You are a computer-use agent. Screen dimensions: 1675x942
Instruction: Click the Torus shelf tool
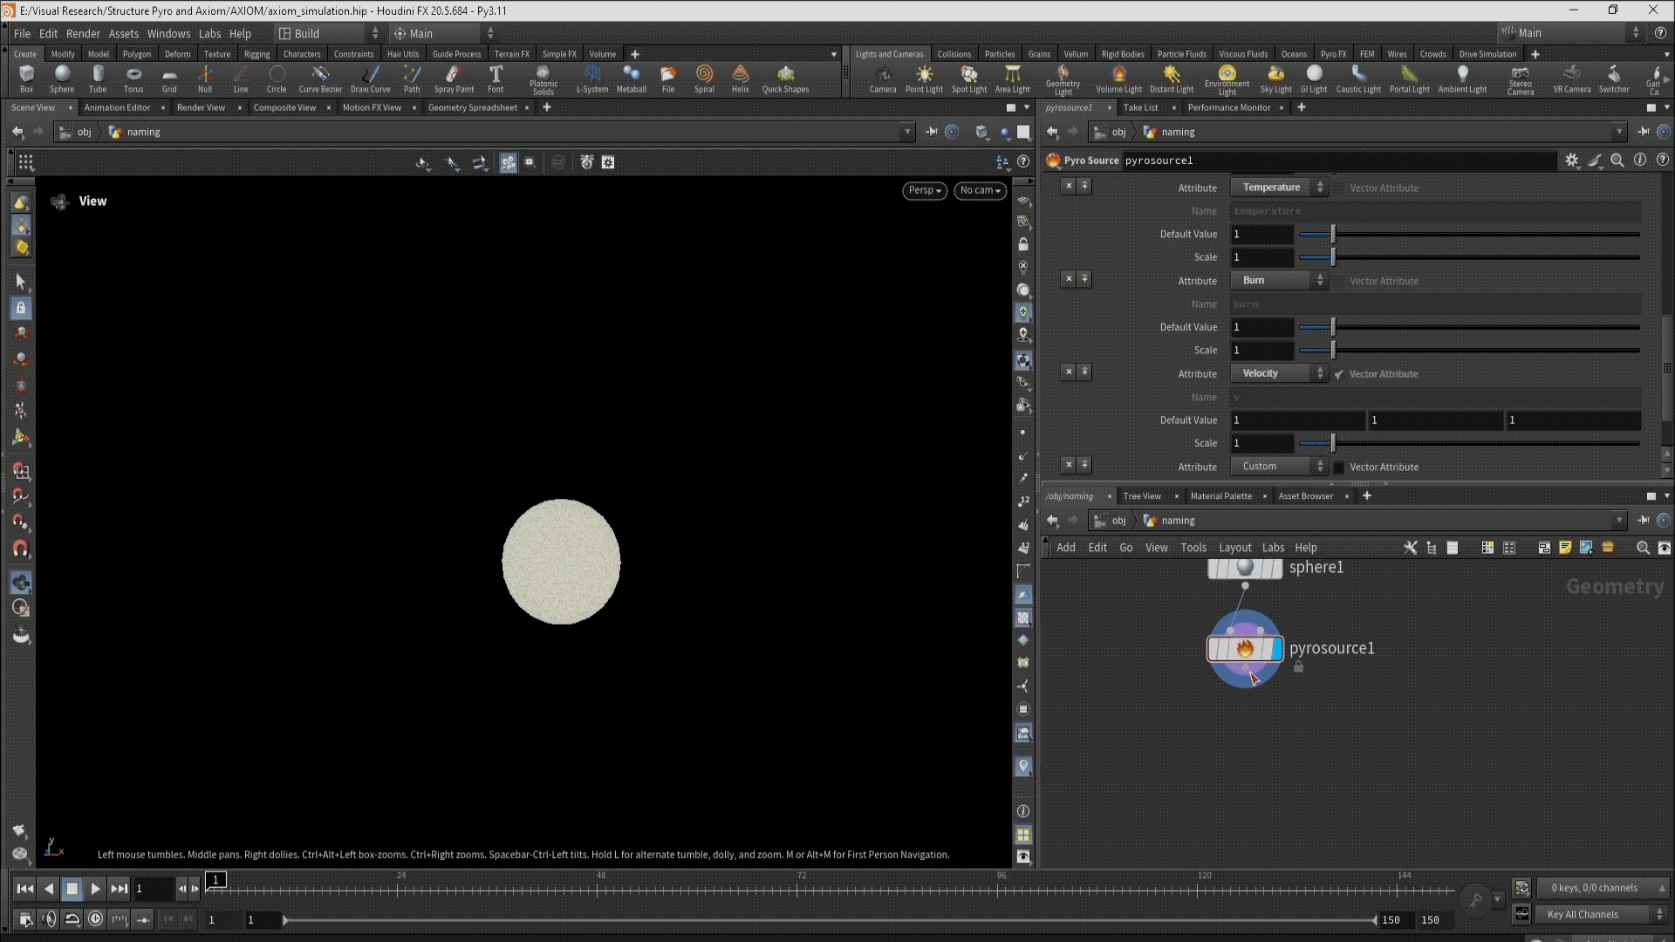tap(133, 78)
